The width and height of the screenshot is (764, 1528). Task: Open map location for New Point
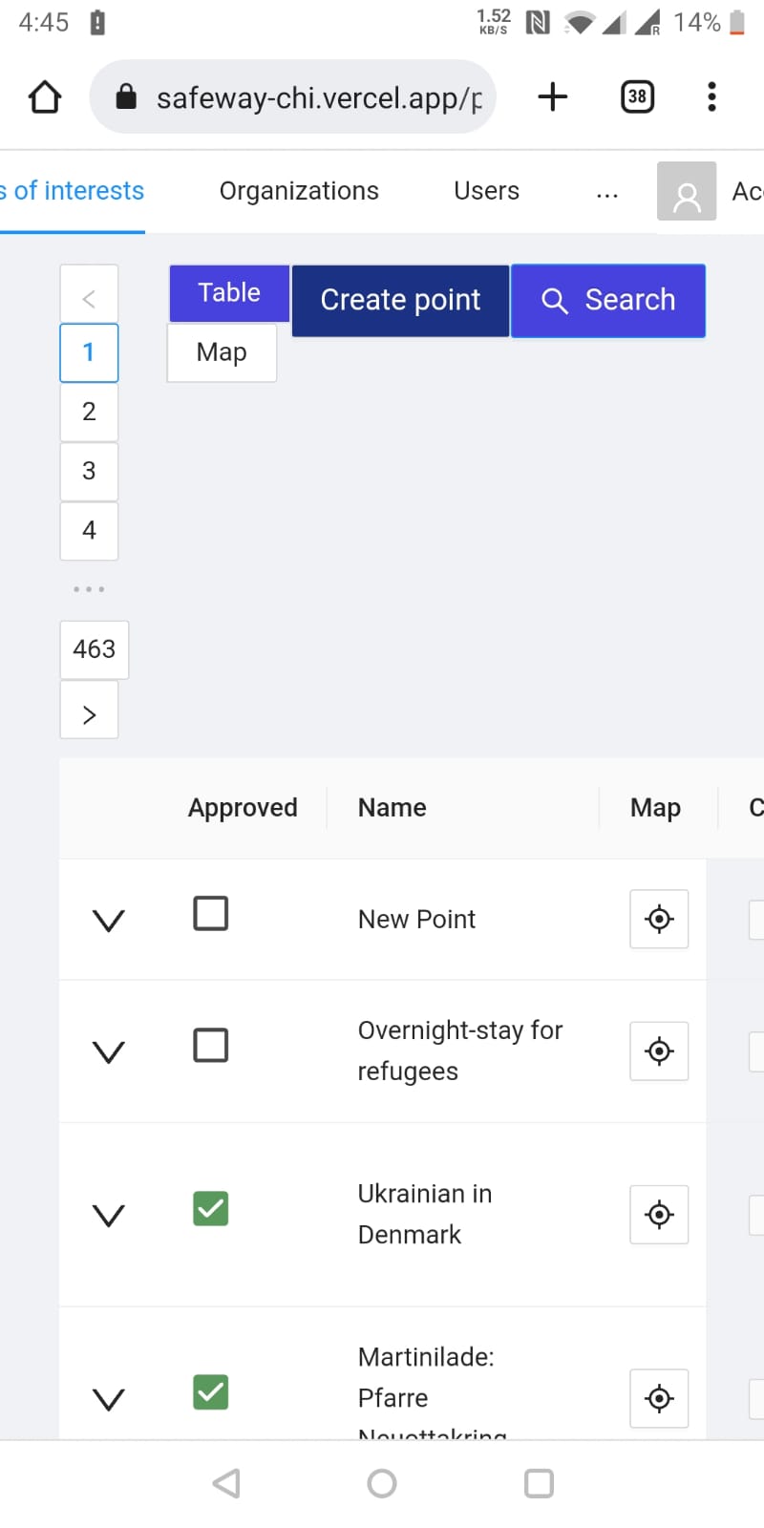659,919
